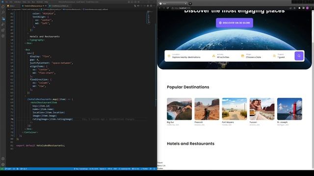Image resolution: width=314 pixels, height=176 pixels.
Task: Go back in the browser
Action: coord(160,8)
